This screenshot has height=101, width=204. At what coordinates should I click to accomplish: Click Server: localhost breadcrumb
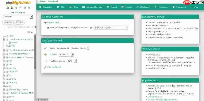[48, 1]
